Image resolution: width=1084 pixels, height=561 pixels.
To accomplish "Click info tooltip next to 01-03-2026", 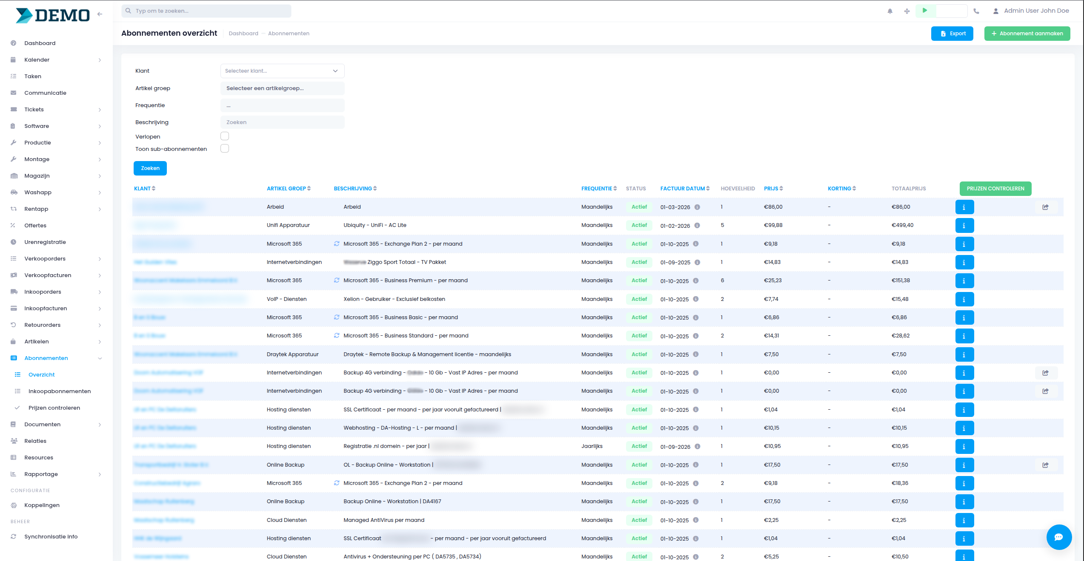I will coord(697,207).
